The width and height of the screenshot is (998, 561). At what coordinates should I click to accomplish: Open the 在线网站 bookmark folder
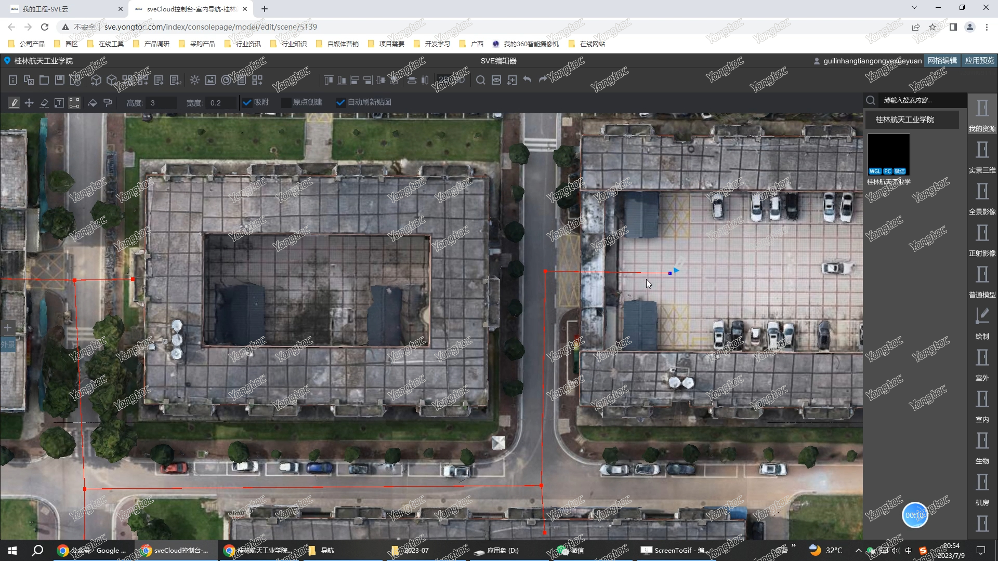click(587, 44)
